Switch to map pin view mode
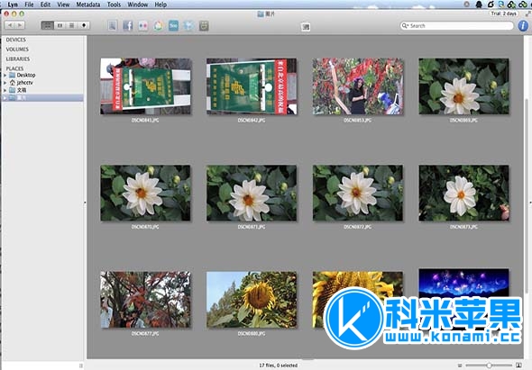 click(x=84, y=25)
